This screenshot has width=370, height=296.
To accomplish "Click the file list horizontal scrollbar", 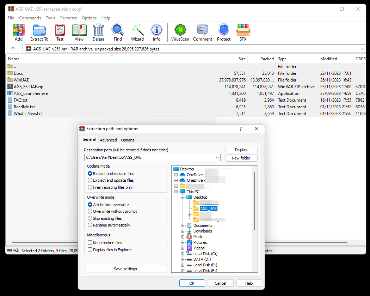I will 180,242.
